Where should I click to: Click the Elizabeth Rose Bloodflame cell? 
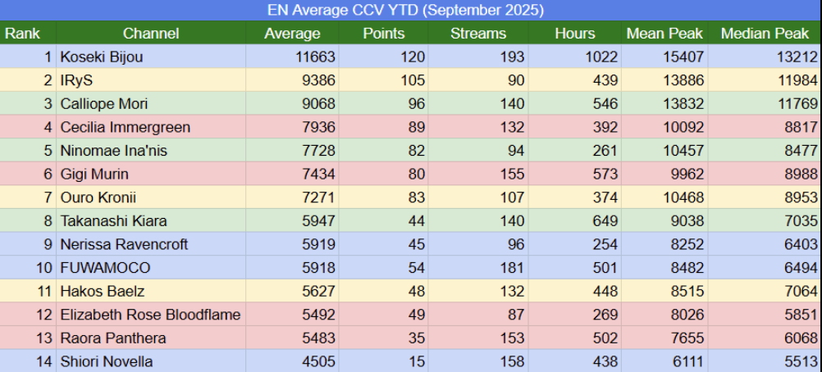click(x=150, y=315)
